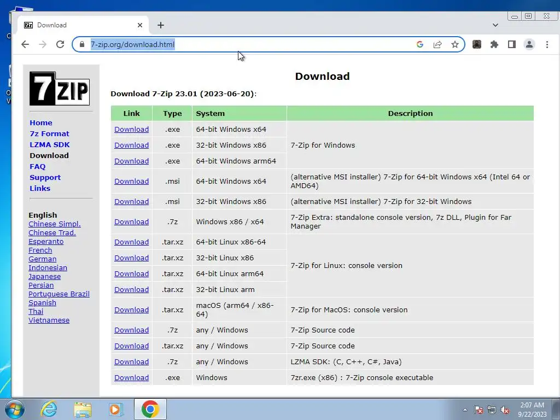
Task: Open a new tab with the plus button
Action: [161, 25]
